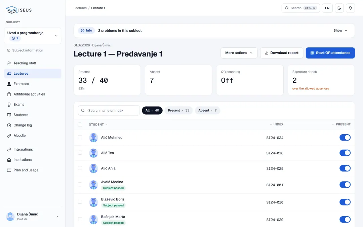Switch off presence for Alić Anja

pyautogui.click(x=345, y=168)
